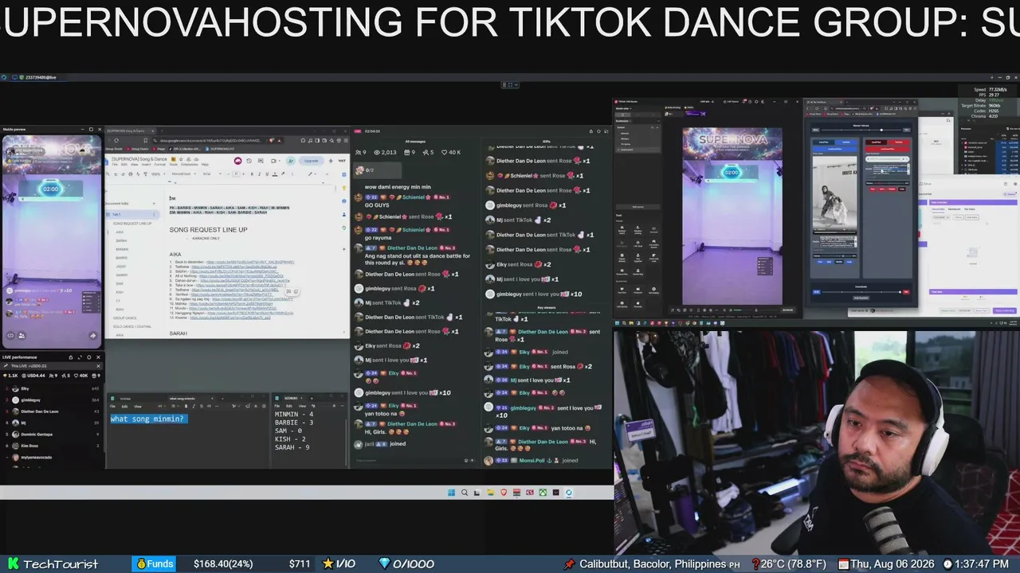The height and width of the screenshot is (573, 1020).
Task: Jump to KISH in the document outline
Action: 120,292
